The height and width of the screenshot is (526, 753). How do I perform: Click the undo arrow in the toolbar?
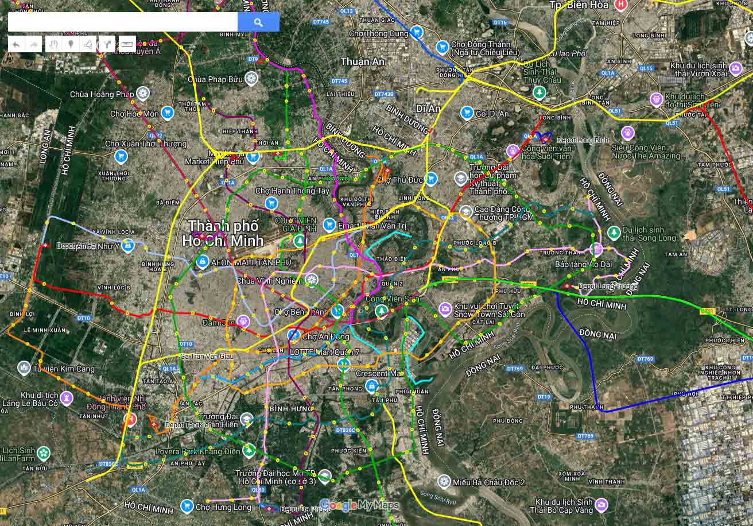click(x=16, y=44)
